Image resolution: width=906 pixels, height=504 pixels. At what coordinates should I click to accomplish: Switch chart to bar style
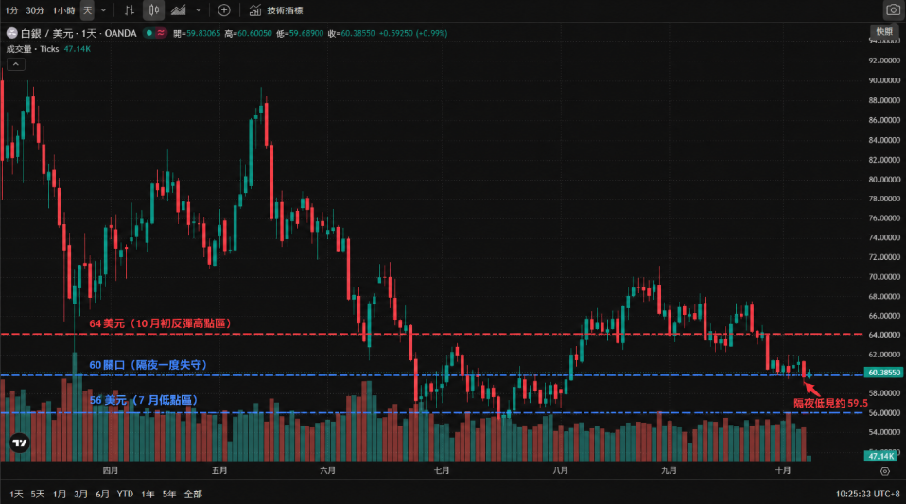[x=130, y=10]
